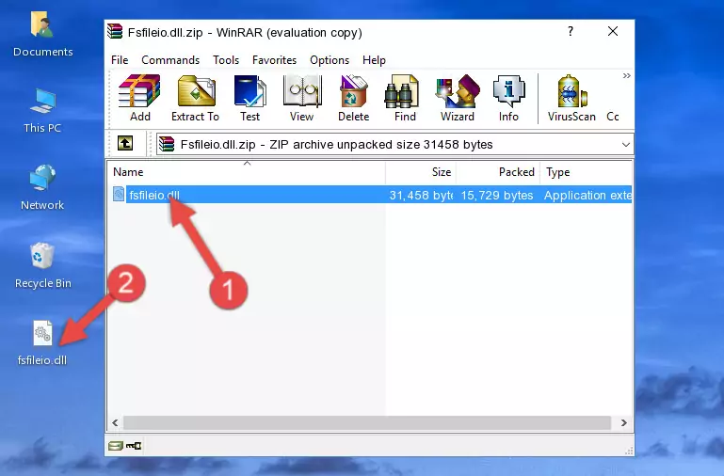
Task: Open the View toolbar tool
Action: click(302, 98)
